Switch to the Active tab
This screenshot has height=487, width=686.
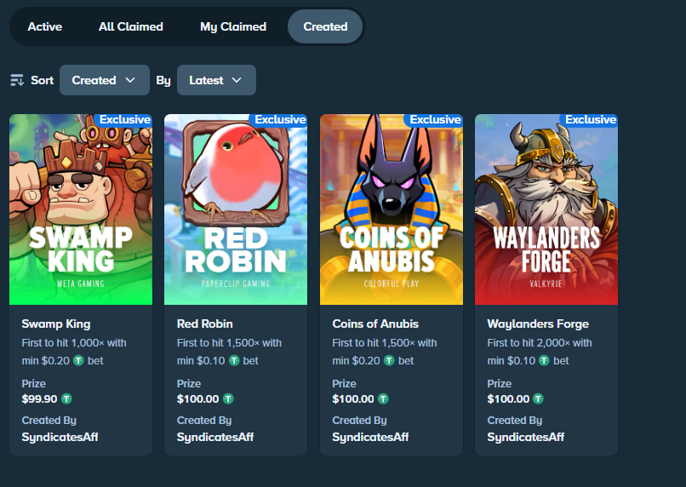coord(44,26)
